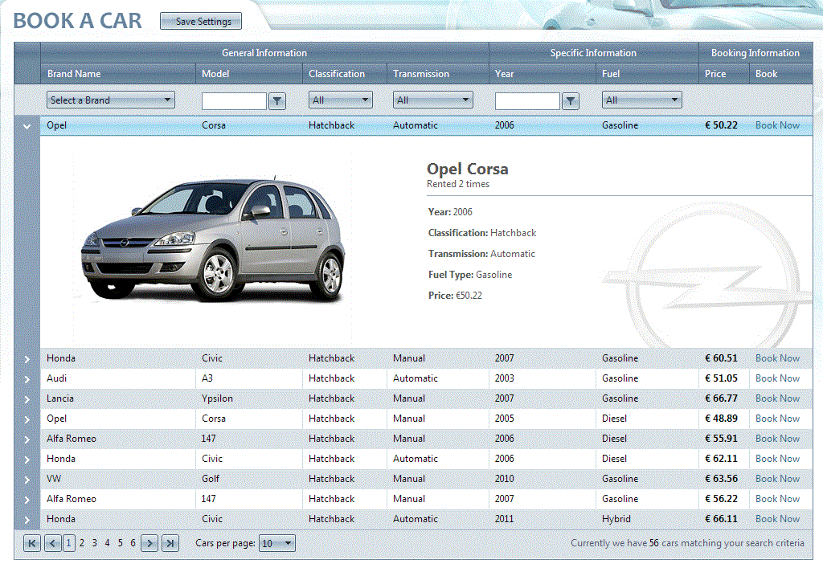Book the Honda Civic Hybrid at € 66.11
Viewport: 823px width, 568px height.
coord(777,519)
